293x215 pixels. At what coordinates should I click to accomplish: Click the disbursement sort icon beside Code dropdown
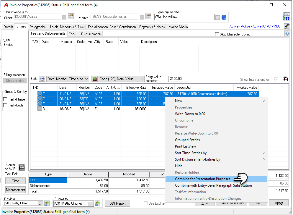click(95, 79)
